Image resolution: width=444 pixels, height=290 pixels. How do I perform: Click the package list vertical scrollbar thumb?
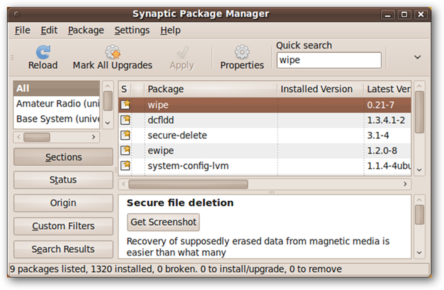pos(420,112)
